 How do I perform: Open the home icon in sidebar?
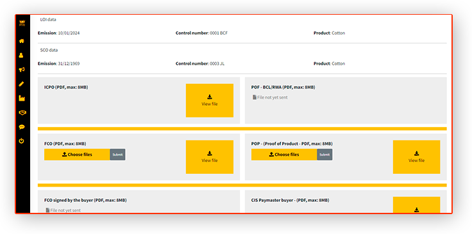pos(21,41)
